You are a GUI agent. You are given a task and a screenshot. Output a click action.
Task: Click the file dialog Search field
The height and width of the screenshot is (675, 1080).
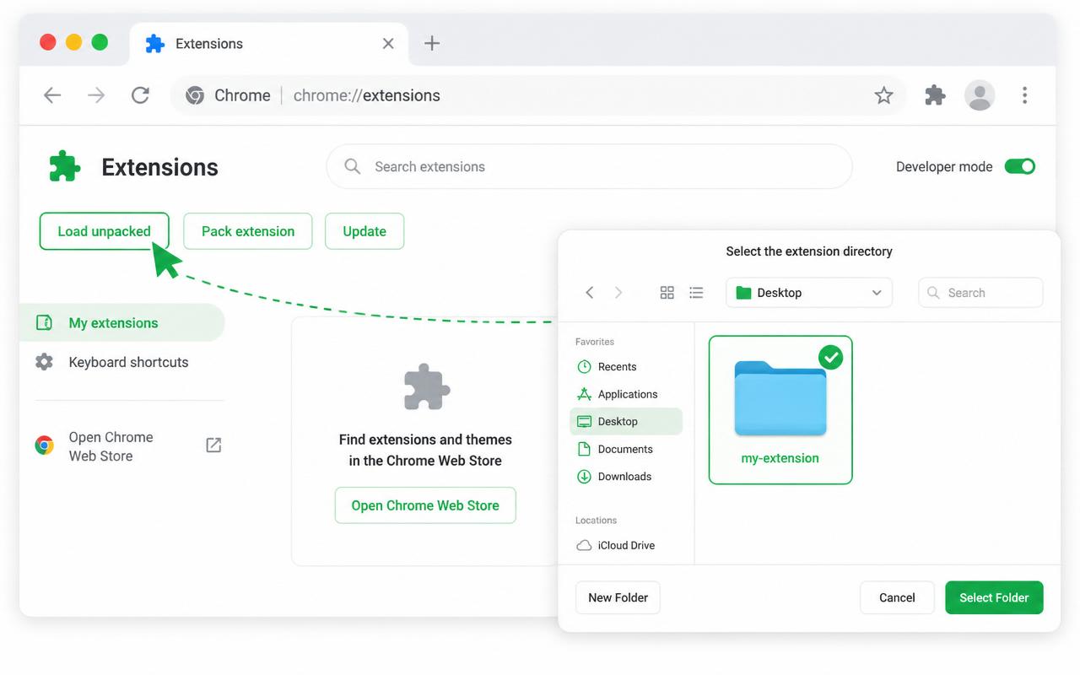tap(980, 293)
